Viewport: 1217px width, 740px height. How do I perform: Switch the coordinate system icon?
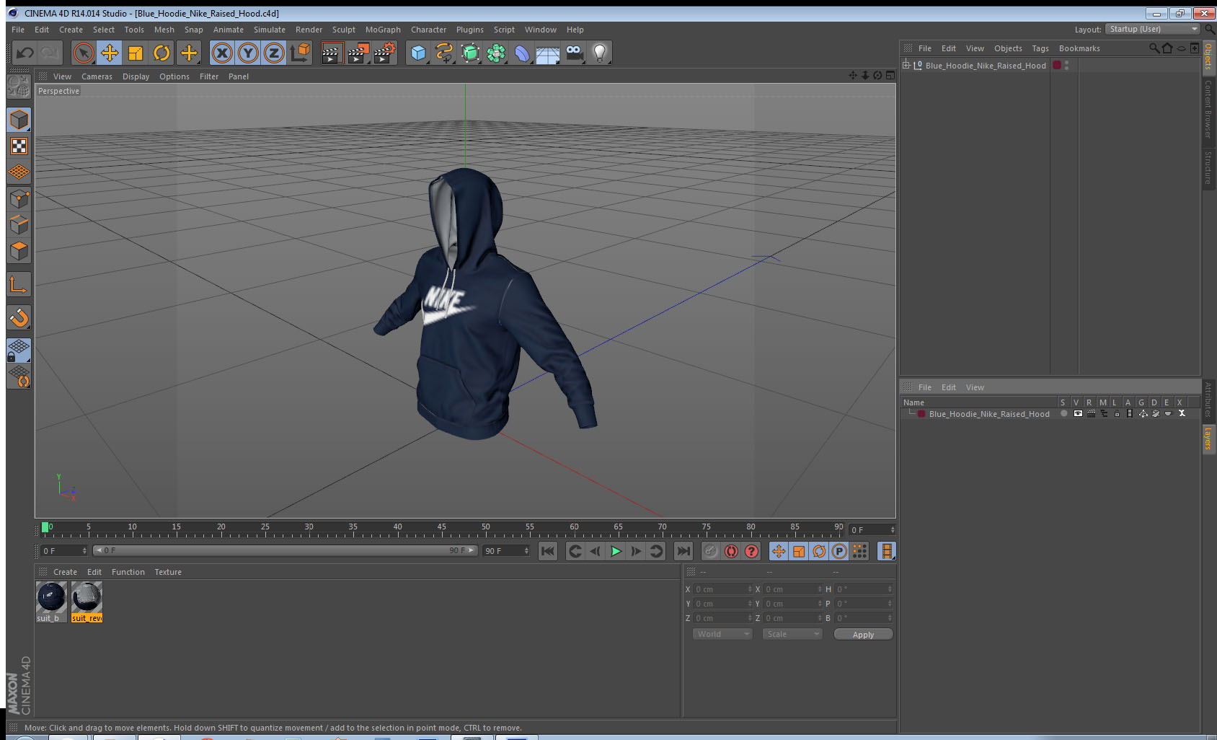pos(300,53)
